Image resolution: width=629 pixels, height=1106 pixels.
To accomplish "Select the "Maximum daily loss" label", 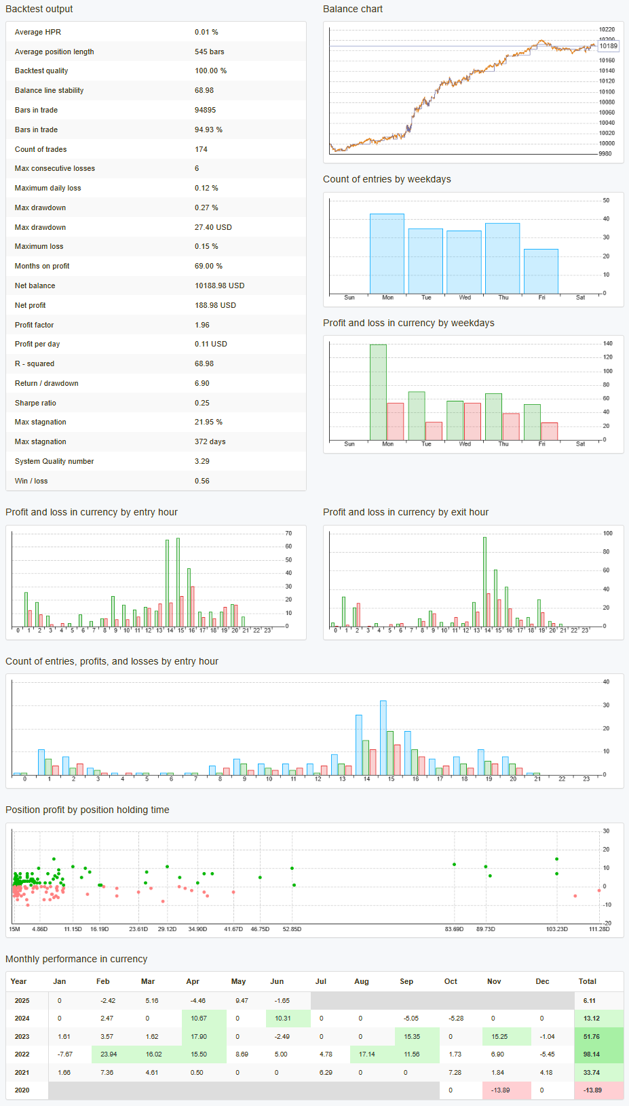I will [47, 188].
